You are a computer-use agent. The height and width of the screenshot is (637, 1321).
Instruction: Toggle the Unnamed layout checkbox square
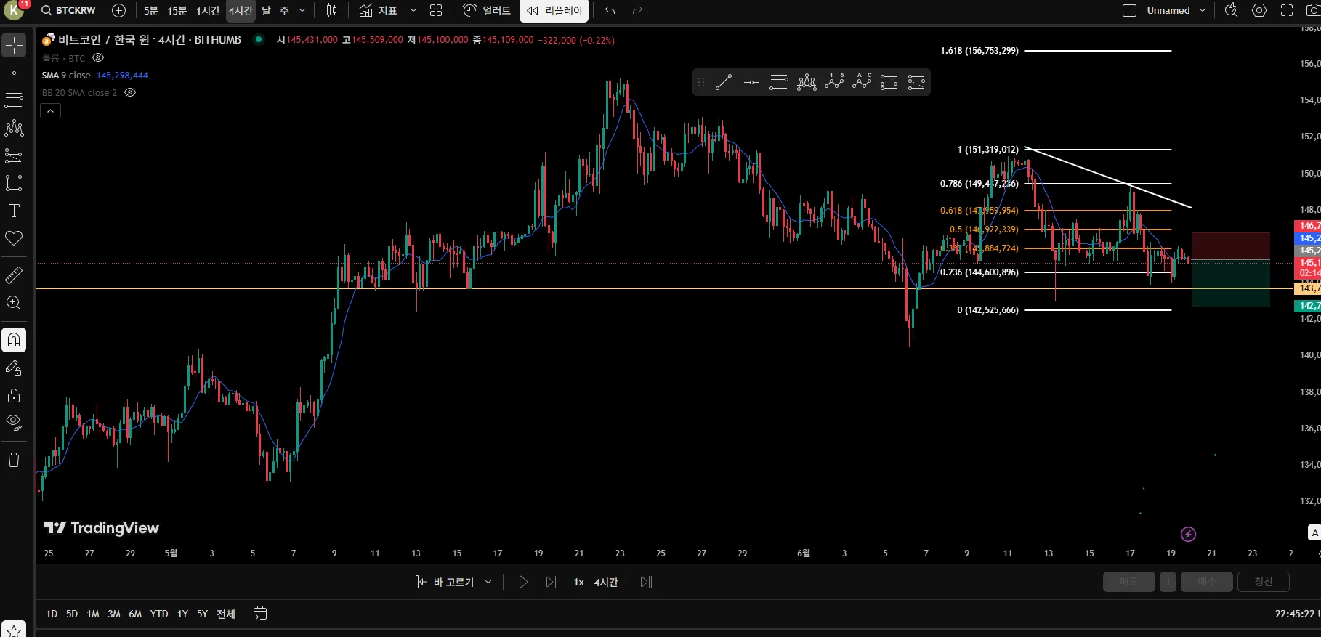(x=1129, y=10)
